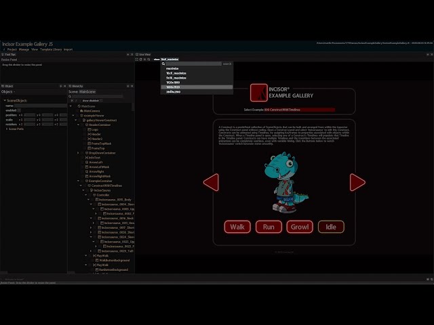Image resolution: width=434 pixels, height=325 pixels.
Task: Collapse the ConstructWithTimelines node
Action: coord(81,186)
